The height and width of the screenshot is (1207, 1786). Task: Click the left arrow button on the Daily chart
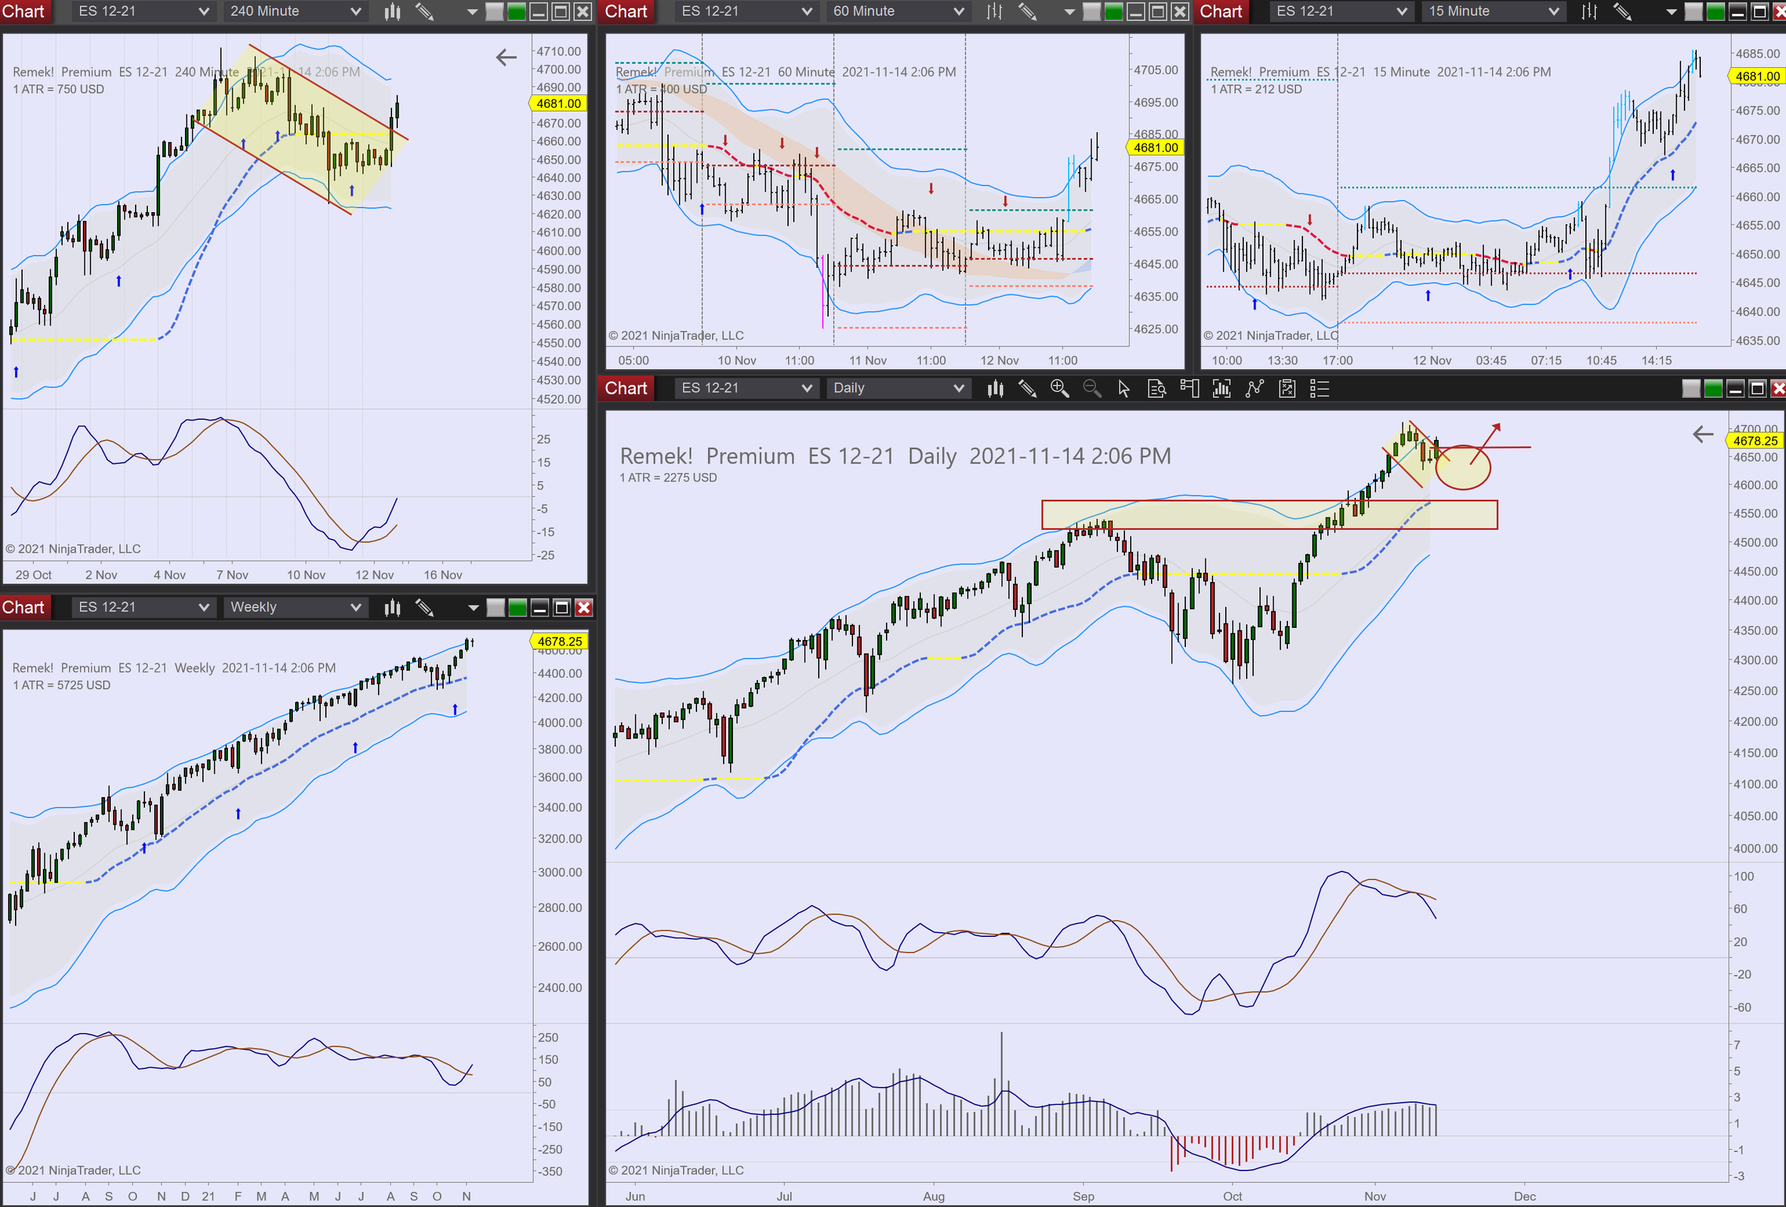tap(1703, 434)
